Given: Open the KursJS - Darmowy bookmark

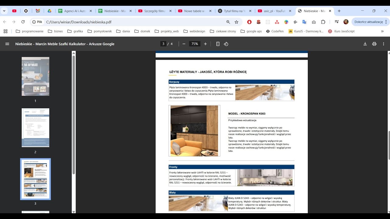Looking at the screenshot, I should point(306,31).
